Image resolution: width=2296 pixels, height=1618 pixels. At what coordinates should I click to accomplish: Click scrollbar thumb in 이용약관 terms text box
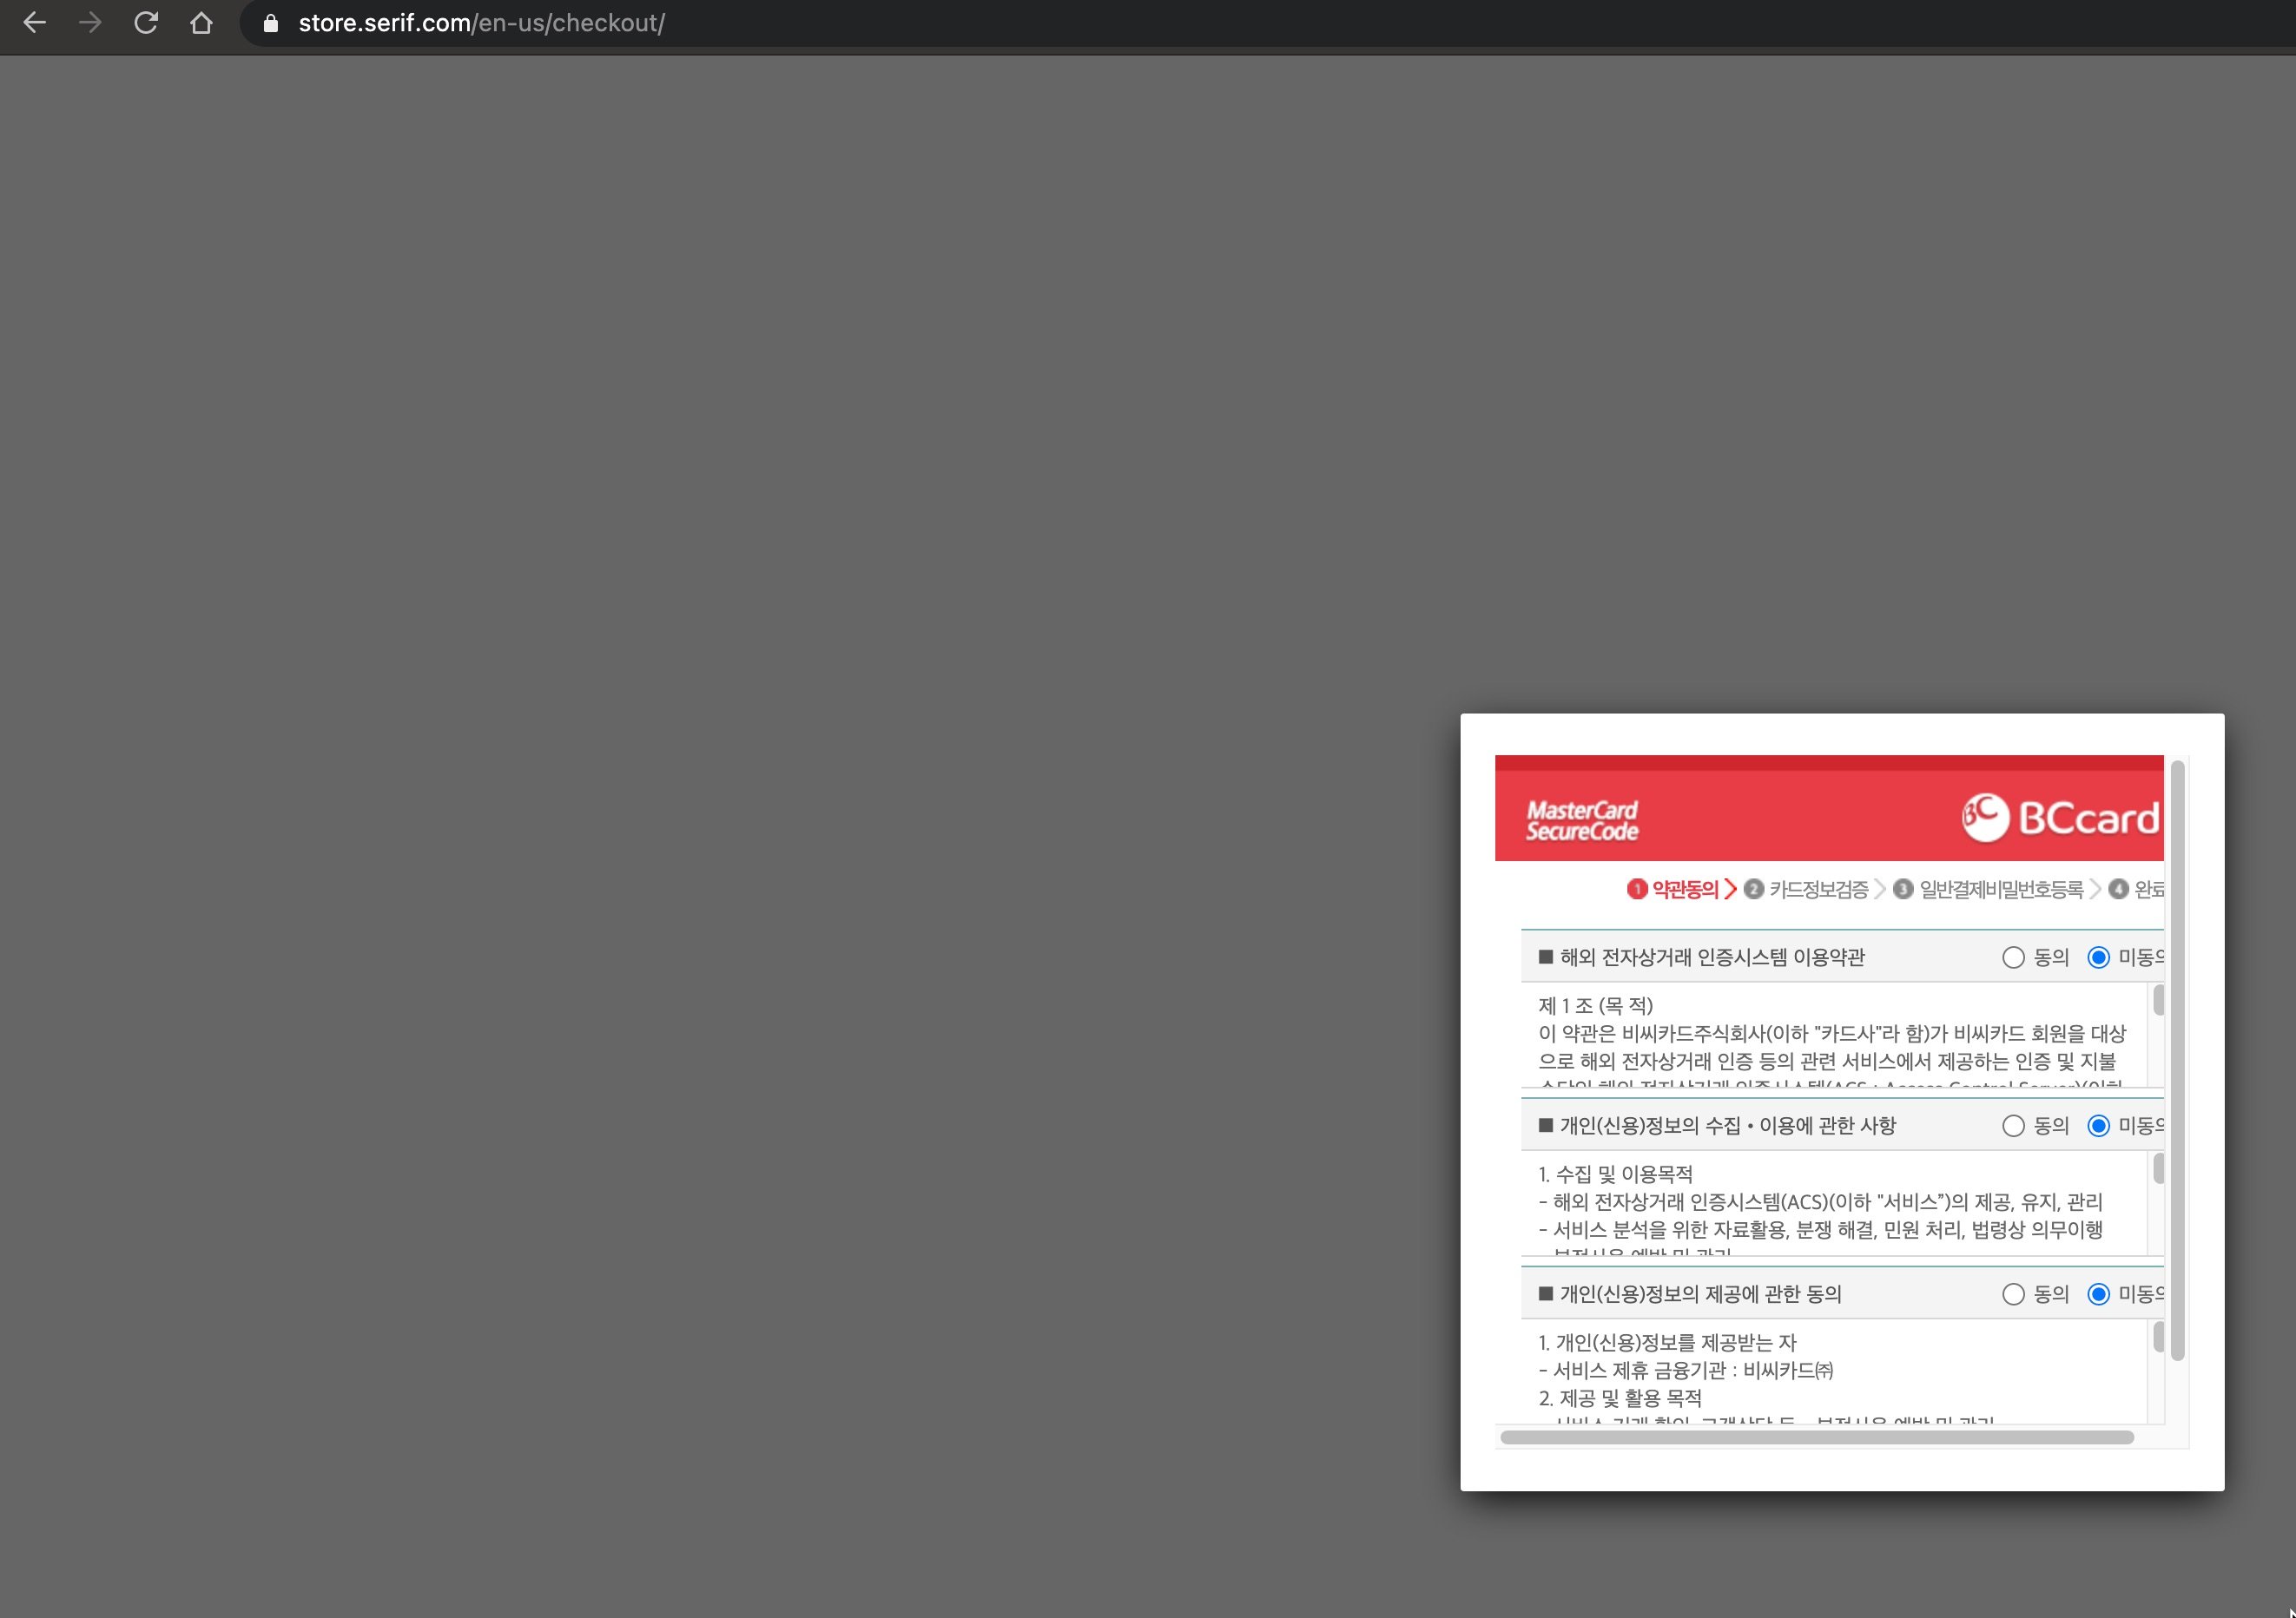point(2158,999)
